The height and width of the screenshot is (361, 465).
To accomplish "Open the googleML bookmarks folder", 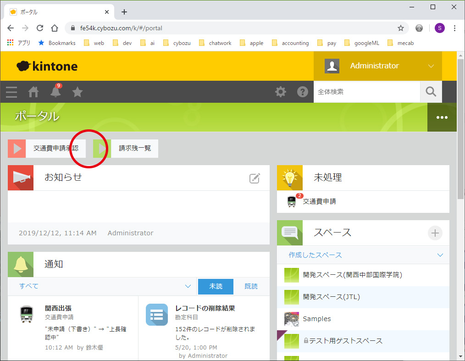I will 362,43.
